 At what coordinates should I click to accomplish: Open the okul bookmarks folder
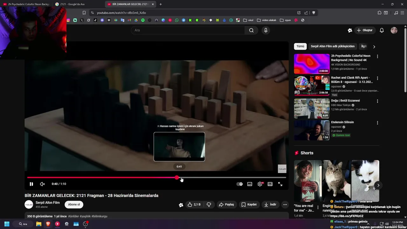[248, 20]
